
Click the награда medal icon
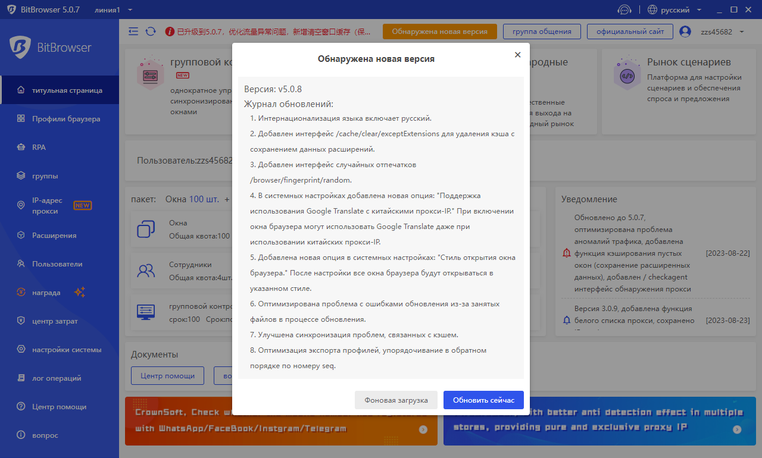(21, 293)
